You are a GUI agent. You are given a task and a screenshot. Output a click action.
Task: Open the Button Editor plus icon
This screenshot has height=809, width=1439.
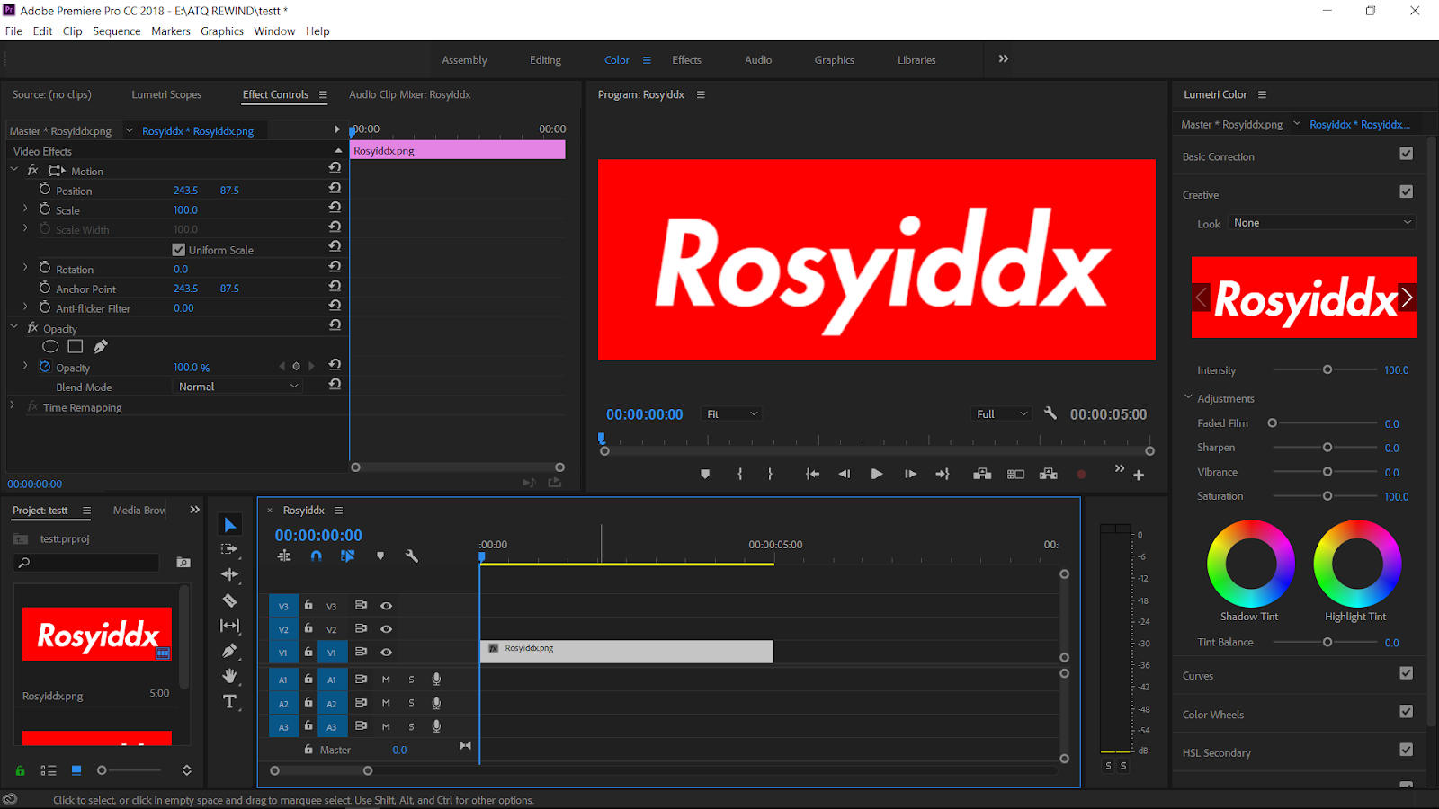1139,475
